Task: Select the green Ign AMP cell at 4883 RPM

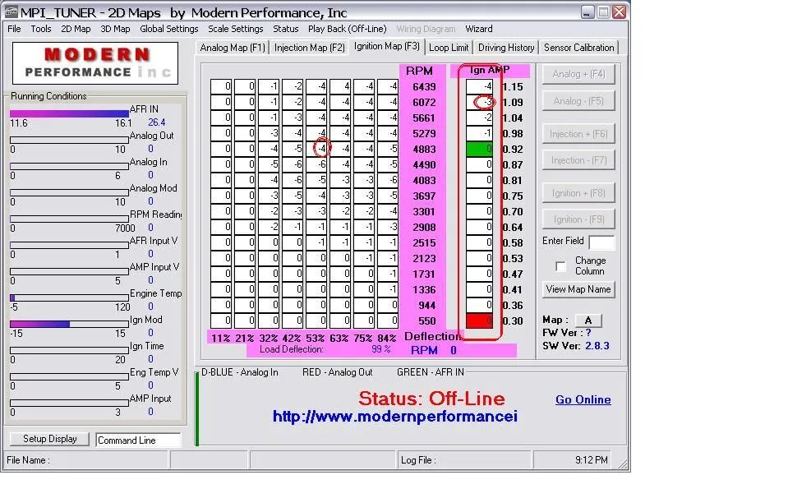Action: point(480,150)
